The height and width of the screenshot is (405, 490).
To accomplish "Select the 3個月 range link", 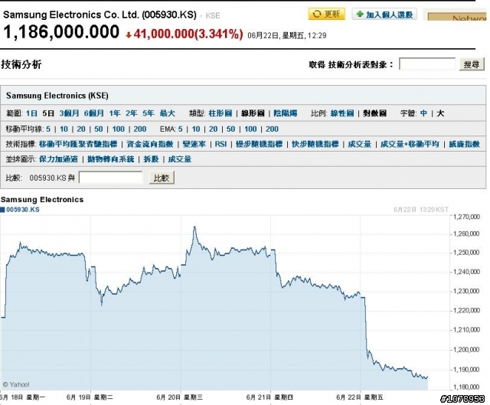I will [70, 113].
